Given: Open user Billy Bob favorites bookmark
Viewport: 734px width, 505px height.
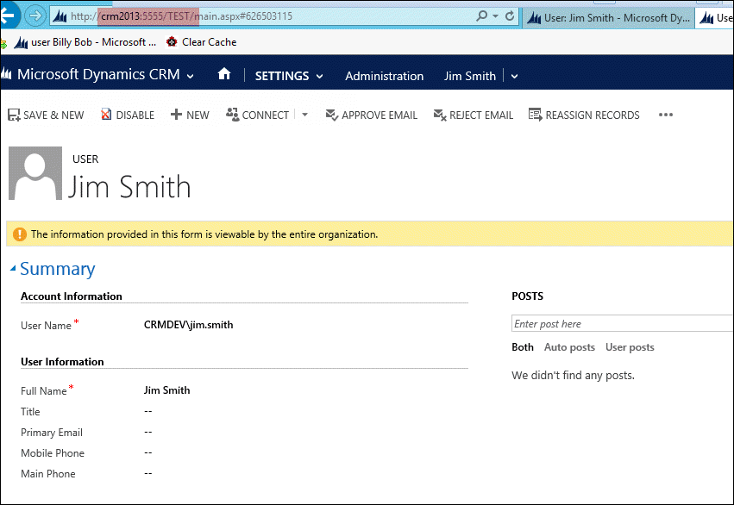Looking at the screenshot, I should click(x=85, y=42).
